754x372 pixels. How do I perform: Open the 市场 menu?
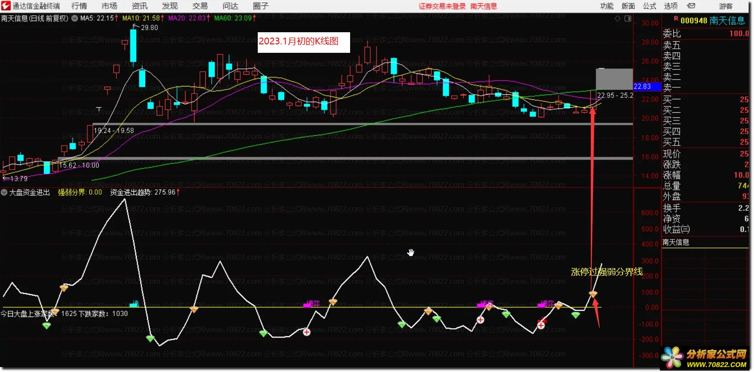pos(109,6)
